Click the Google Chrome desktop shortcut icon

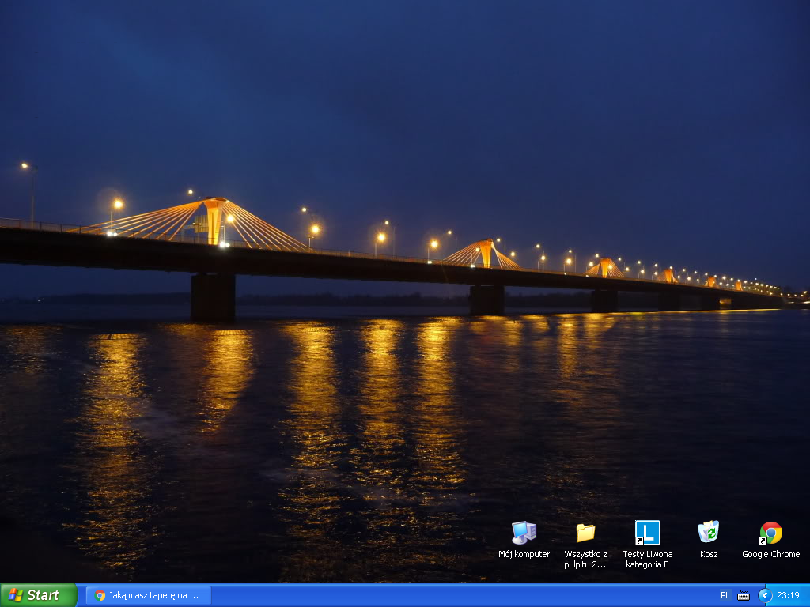pos(770,533)
